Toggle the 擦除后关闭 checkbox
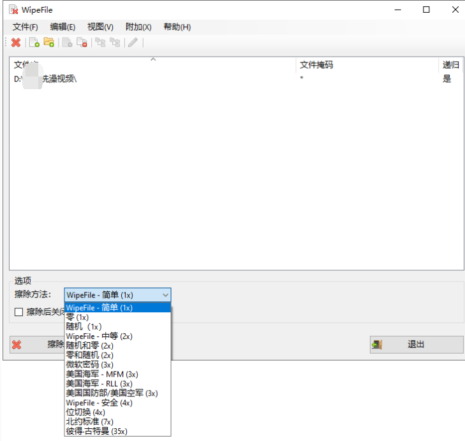465x441 pixels. point(18,312)
